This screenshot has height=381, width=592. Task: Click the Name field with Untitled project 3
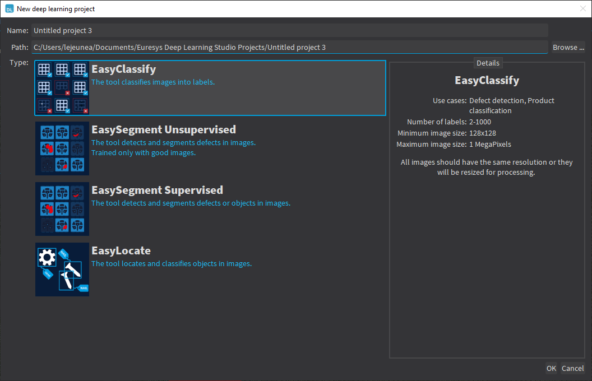tap(289, 31)
